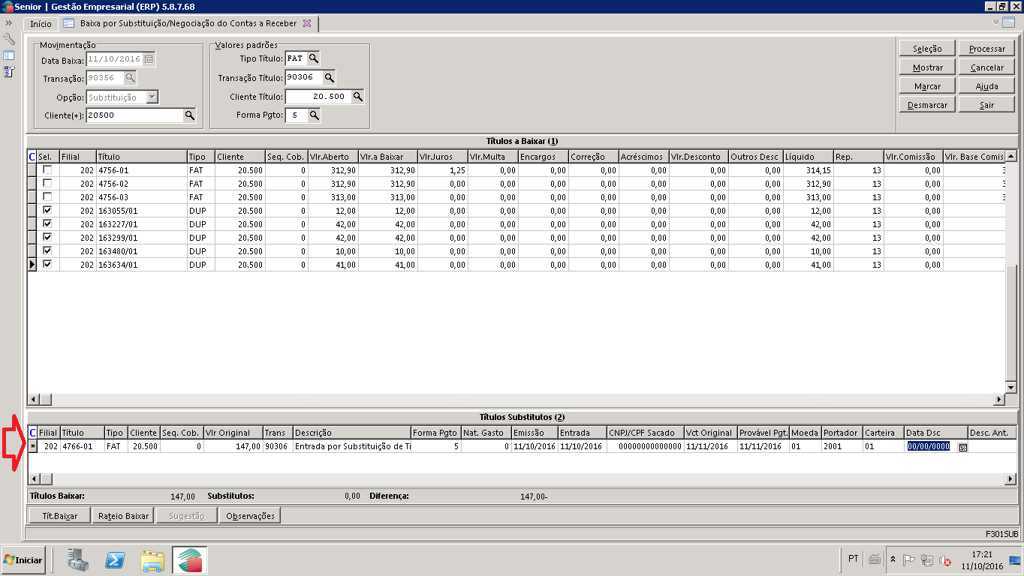This screenshot has height=576, width=1024.
Task: Open muted volume icon in tray
Action: (x=946, y=560)
